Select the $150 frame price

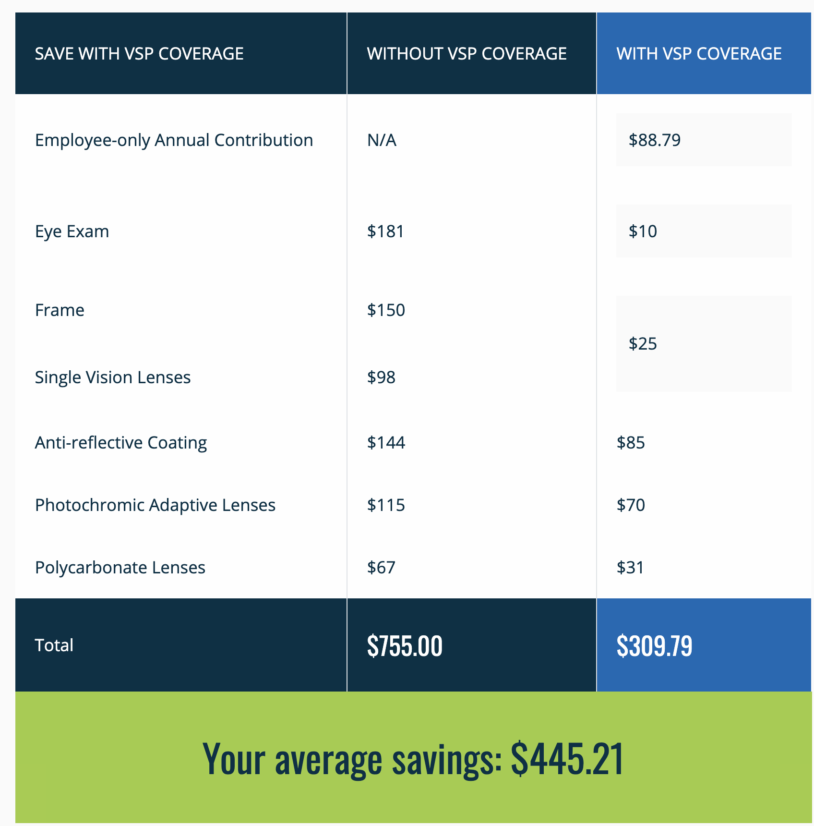click(386, 310)
